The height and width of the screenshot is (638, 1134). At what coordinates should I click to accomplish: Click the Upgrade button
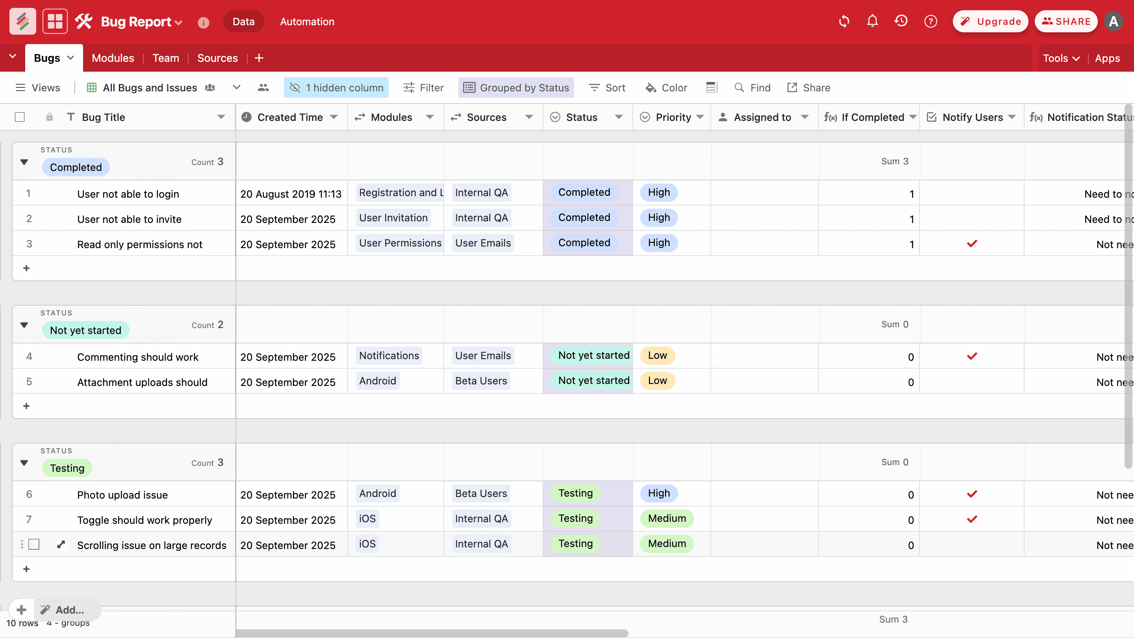pyautogui.click(x=991, y=21)
